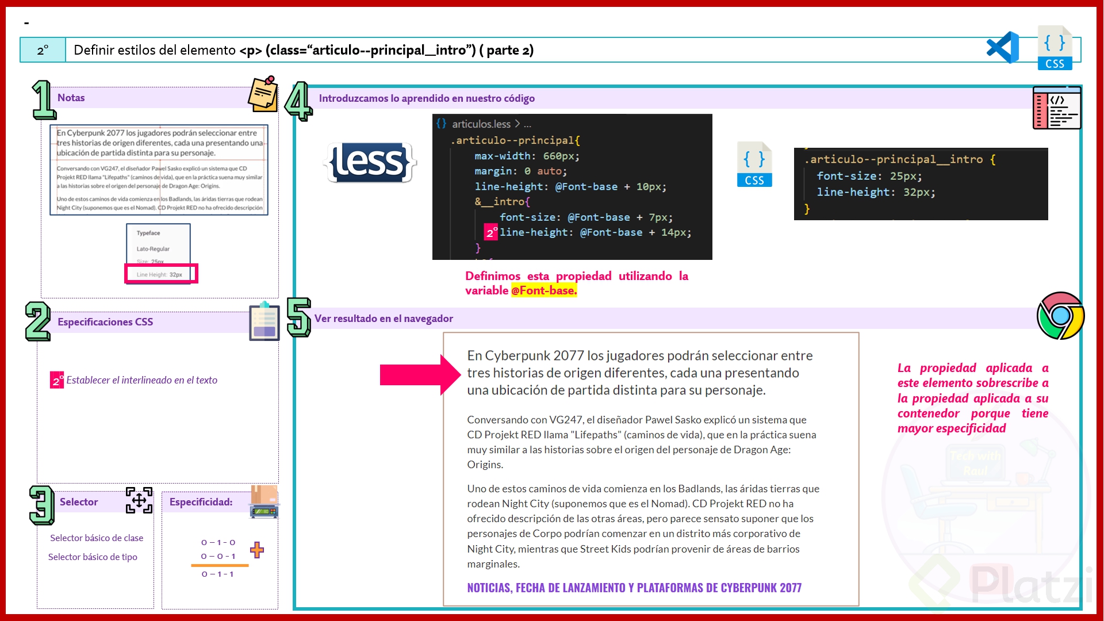Viewport: 1104px width, 621px height.
Task: Select the Especificaciones CSS header
Action: click(x=105, y=322)
